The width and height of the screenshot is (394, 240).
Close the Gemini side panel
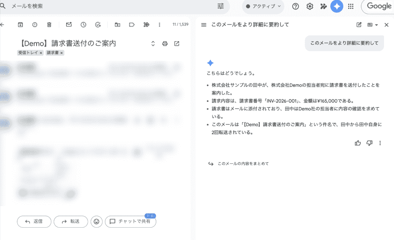point(386,25)
